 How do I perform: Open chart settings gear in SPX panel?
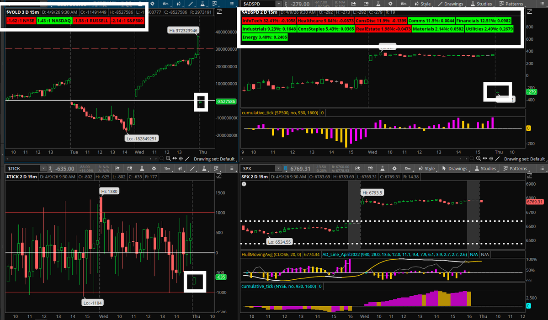click(x=394, y=169)
